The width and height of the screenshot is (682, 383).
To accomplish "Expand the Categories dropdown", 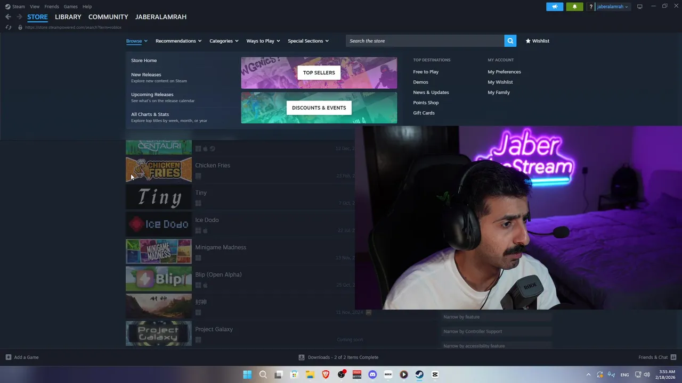I will (x=224, y=41).
